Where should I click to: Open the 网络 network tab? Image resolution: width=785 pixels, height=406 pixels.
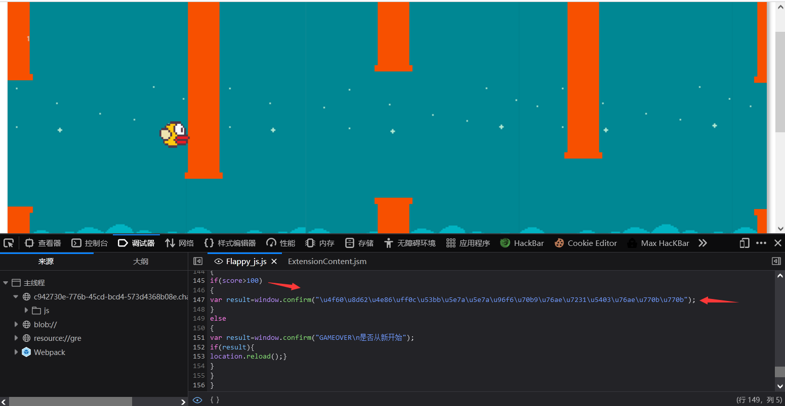[180, 243]
